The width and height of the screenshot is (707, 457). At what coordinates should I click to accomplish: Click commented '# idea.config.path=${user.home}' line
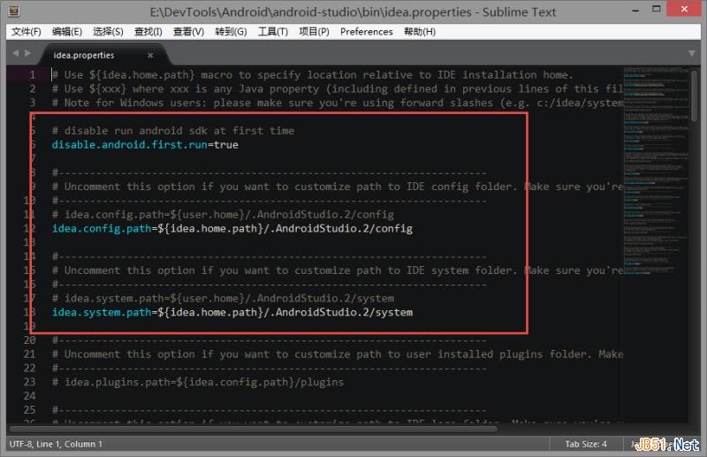(x=224, y=215)
